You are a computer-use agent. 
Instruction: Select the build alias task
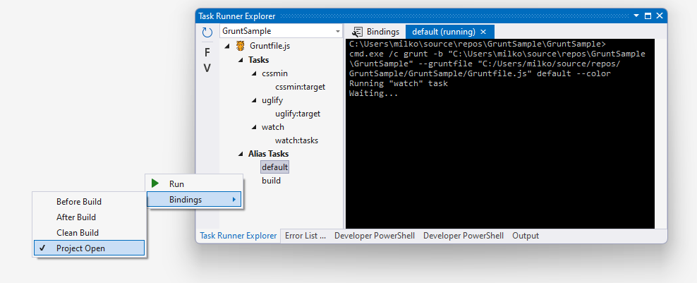tap(271, 181)
